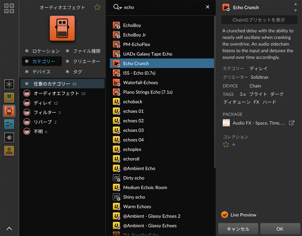The width and height of the screenshot is (302, 236).
Task: Add to collection with plus button
Action: pos(234,144)
